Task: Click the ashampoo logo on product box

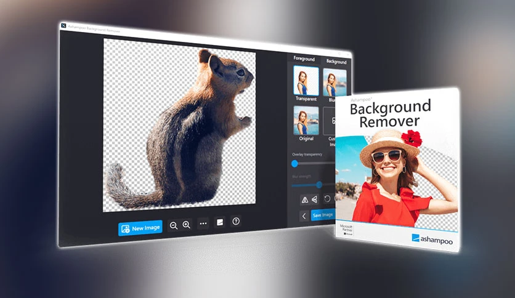Action: point(432,240)
